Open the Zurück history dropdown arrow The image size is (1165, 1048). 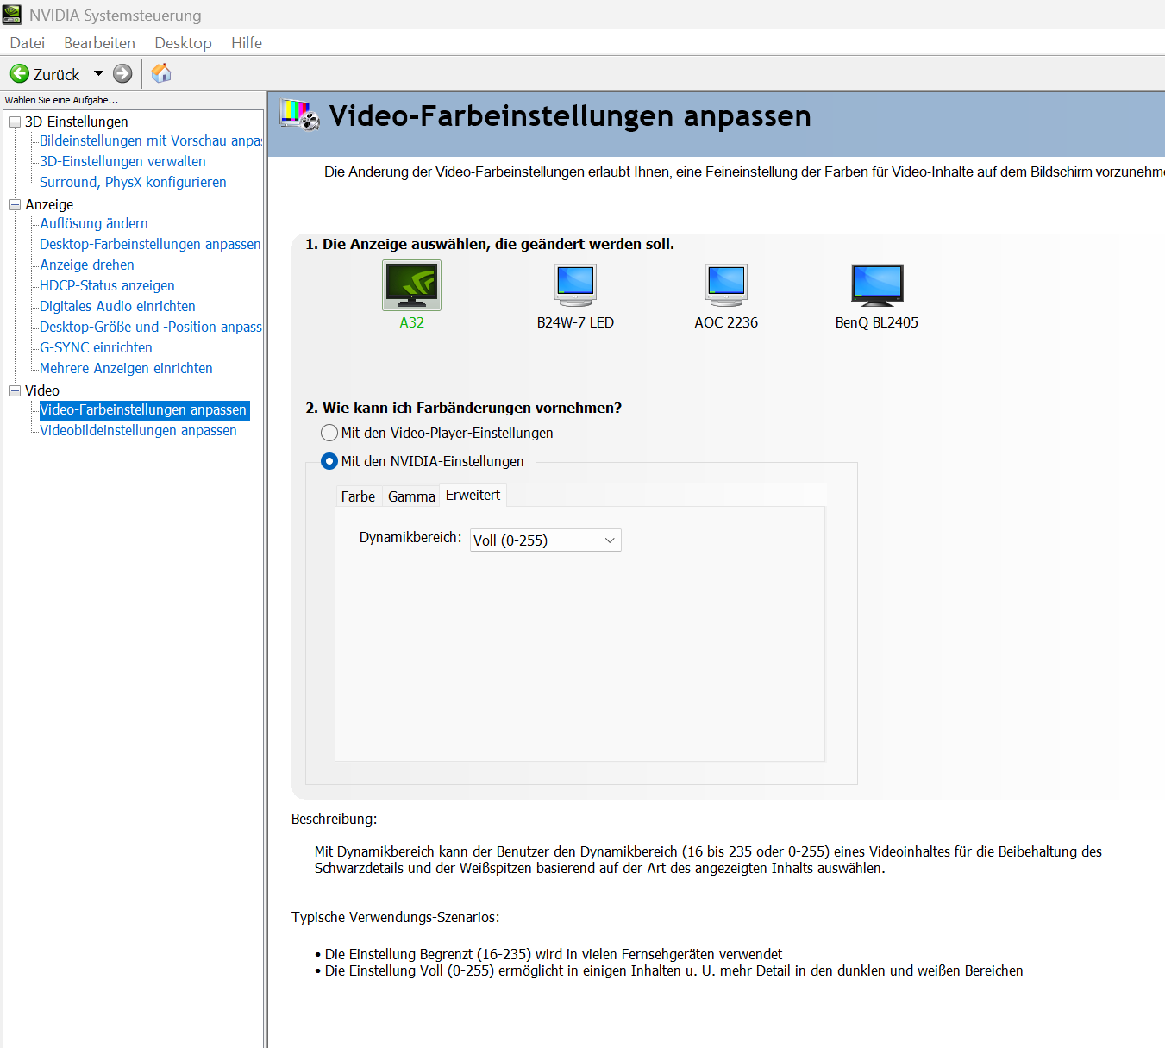coord(98,74)
